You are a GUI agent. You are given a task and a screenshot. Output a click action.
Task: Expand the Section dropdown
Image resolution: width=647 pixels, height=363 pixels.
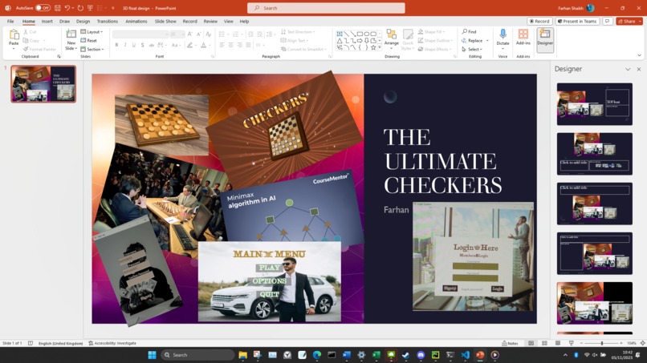coord(92,49)
